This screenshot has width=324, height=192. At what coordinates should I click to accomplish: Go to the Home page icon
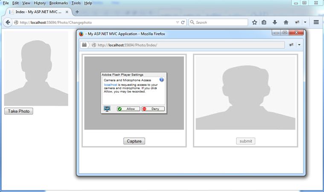[286, 22]
